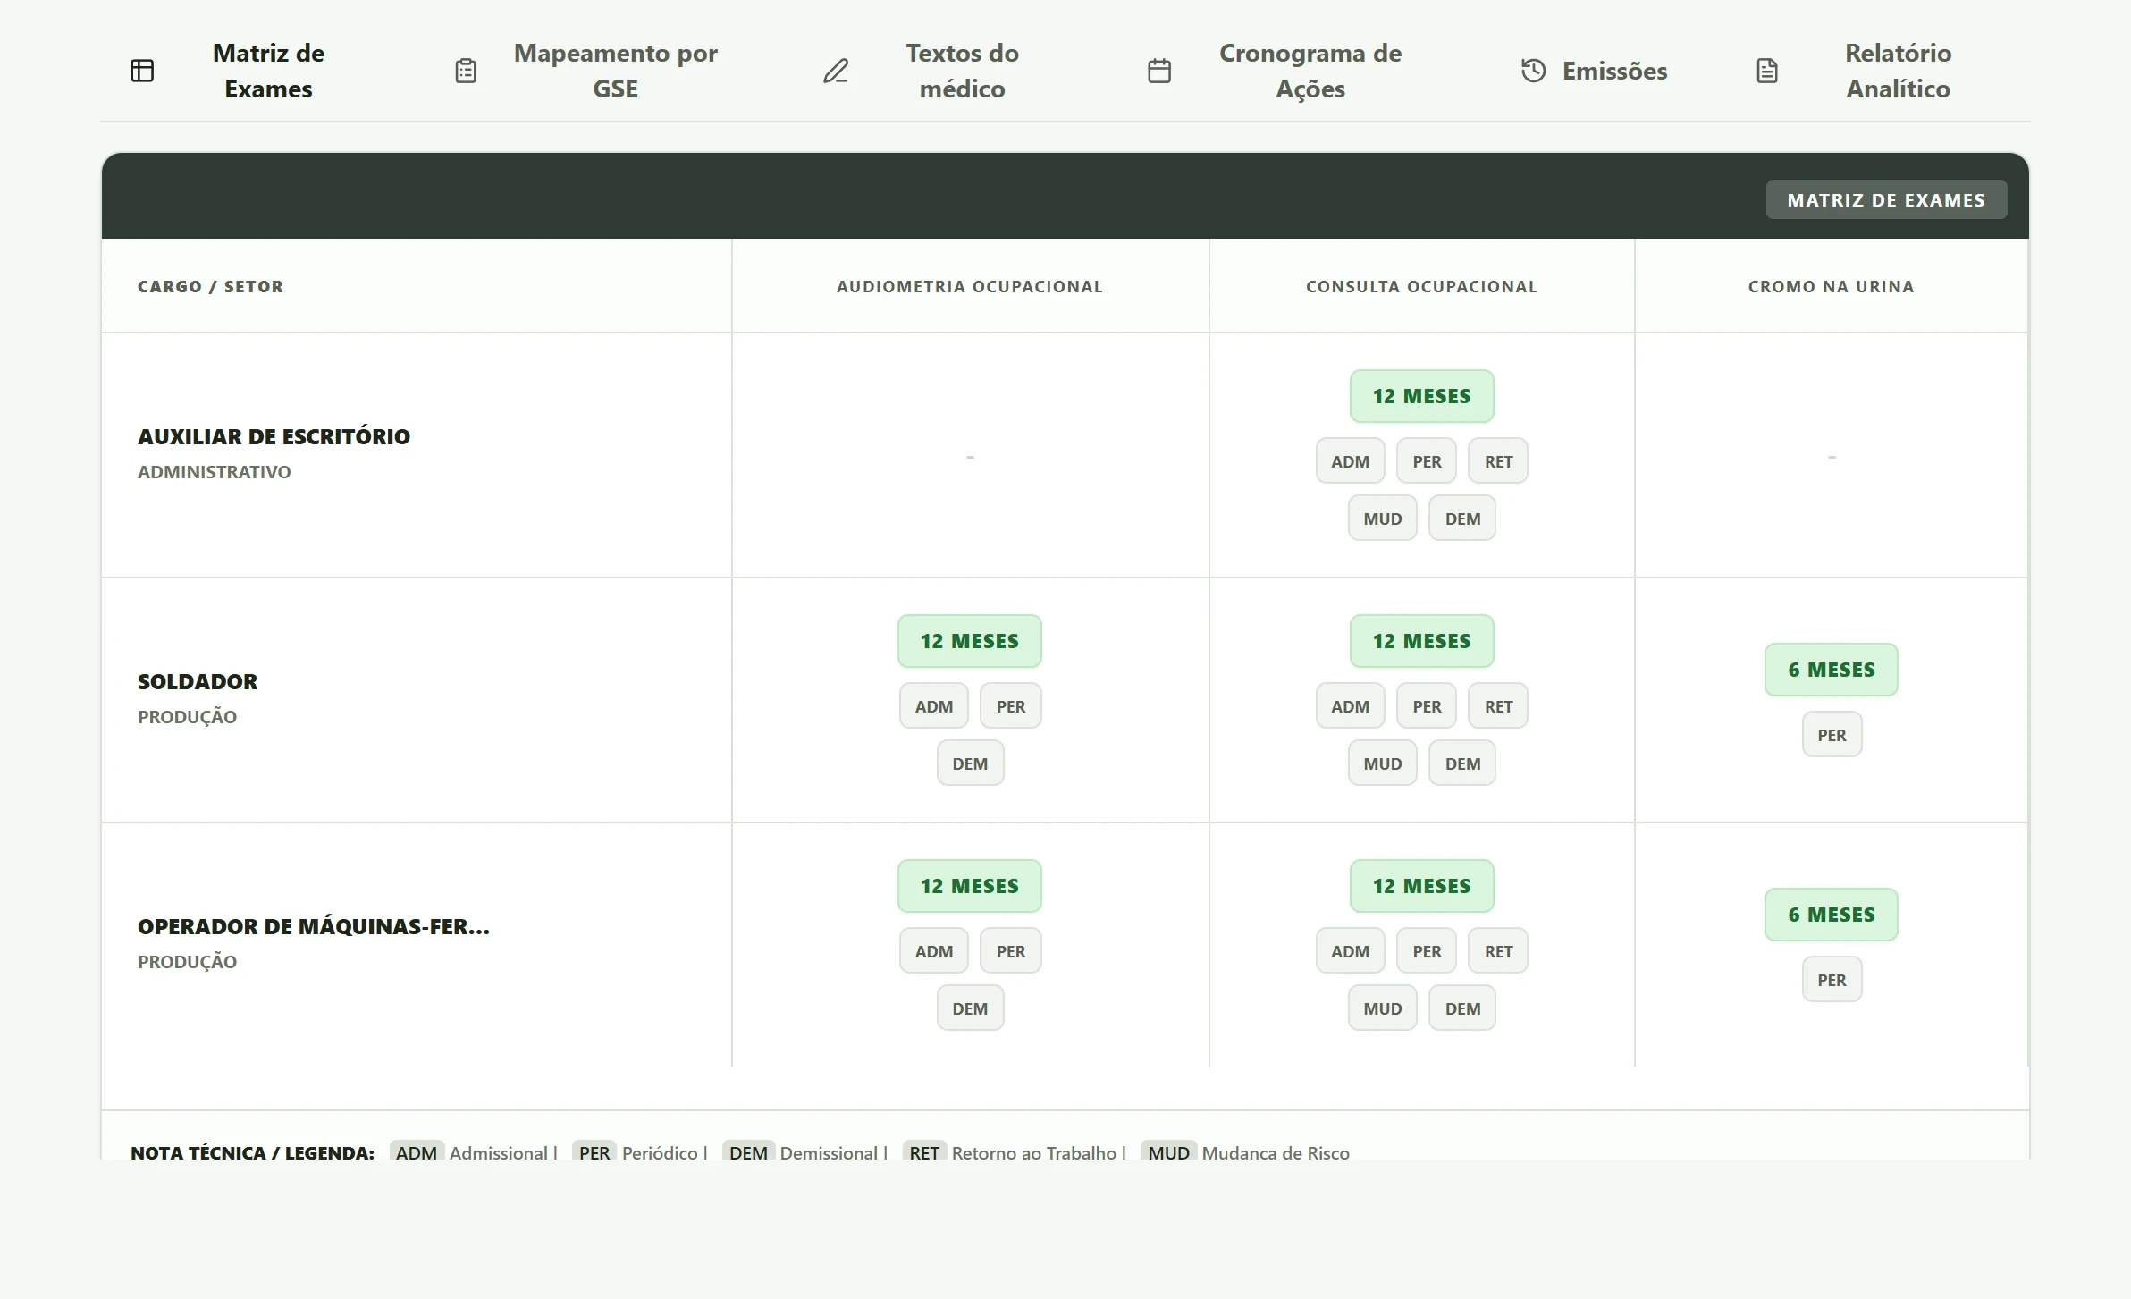2131x1299 pixels.
Task: Click Soldador cromo na urina 6 MESES badge
Action: coord(1832,670)
